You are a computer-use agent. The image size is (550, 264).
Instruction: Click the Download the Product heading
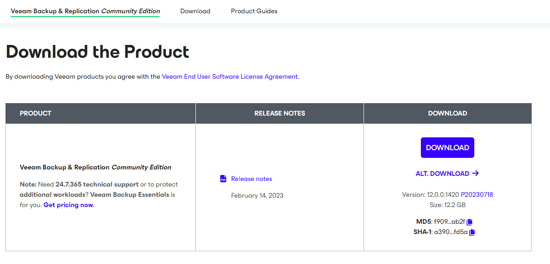click(x=98, y=52)
